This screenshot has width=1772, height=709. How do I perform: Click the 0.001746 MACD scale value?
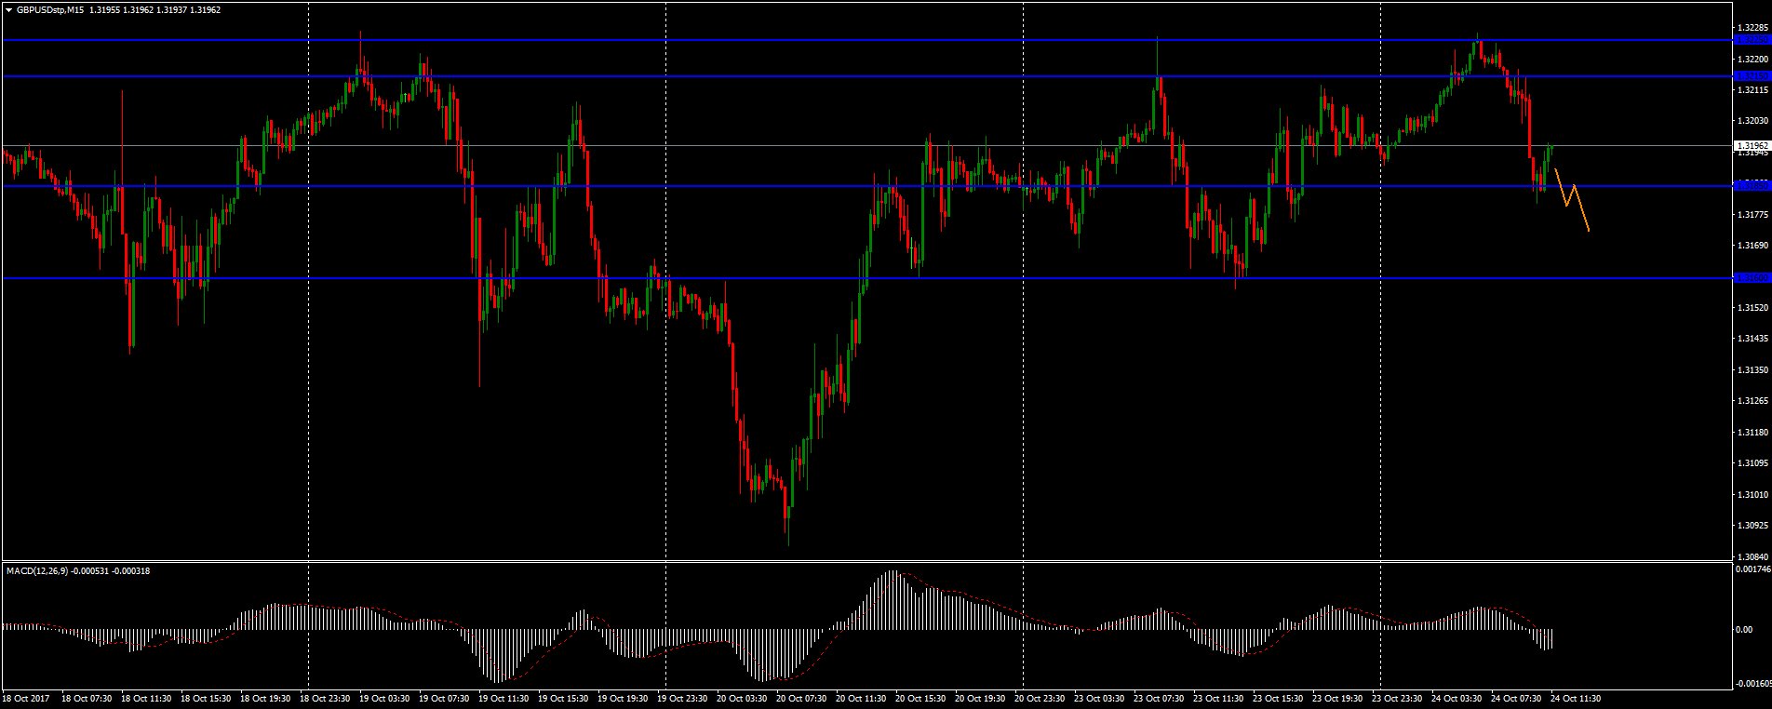1752,569
